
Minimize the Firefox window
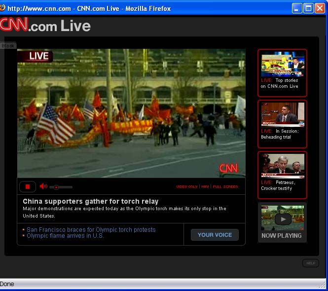[x=297, y=8]
